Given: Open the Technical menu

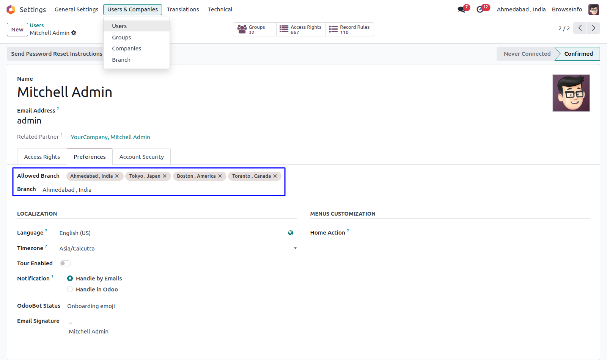Looking at the screenshot, I should 220,9.
